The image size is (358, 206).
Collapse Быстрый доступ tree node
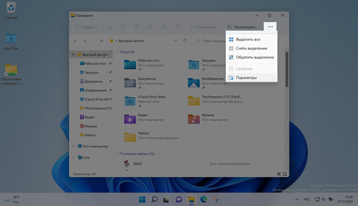[73, 54]
